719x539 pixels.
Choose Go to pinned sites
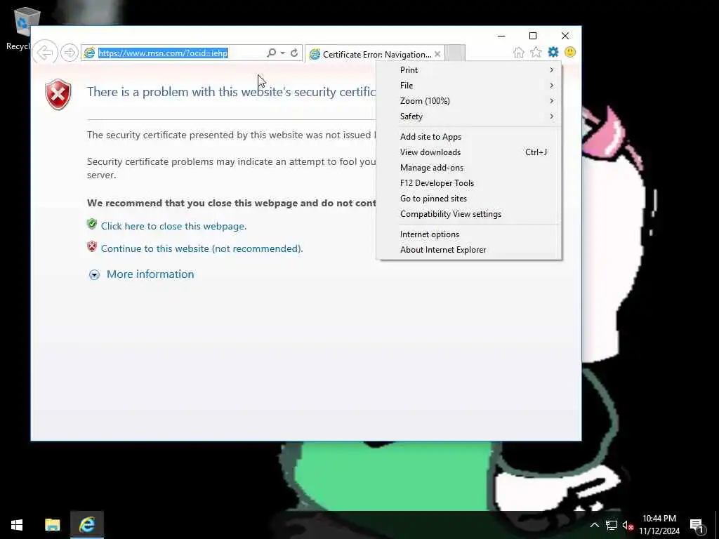pyautogui.click(x=468, y=199)
